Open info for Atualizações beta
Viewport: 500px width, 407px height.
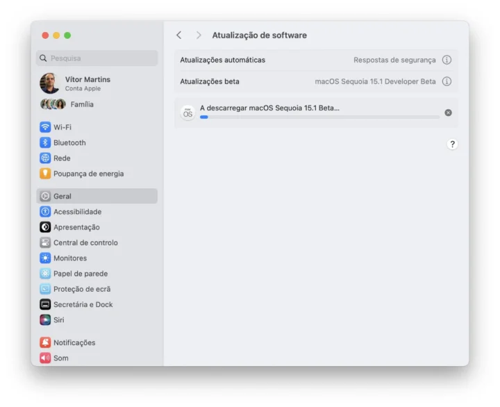pyautogui.click(x=447, y=81)
